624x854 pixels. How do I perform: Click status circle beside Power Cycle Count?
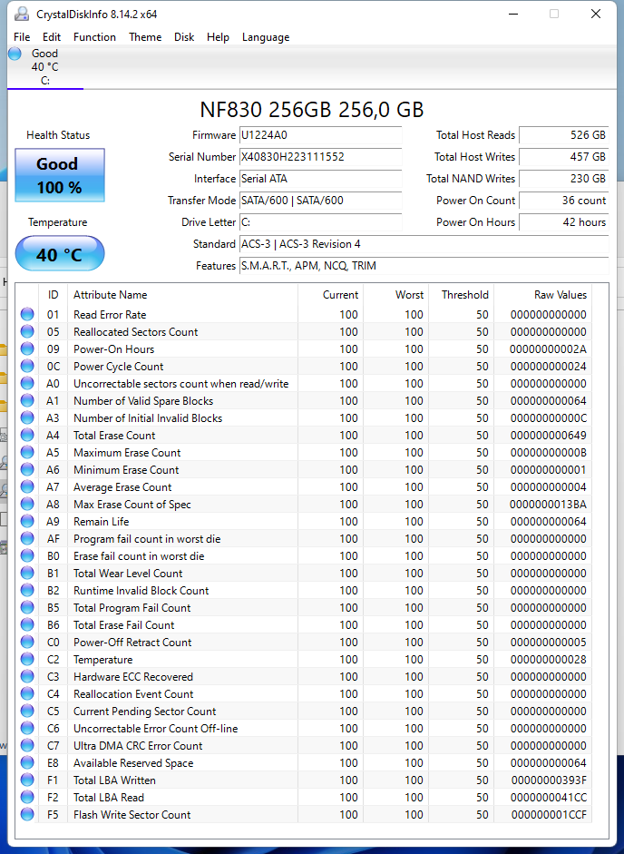[27, 366]
